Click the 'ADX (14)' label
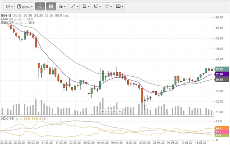Screen dimensions: 230x145 [x=8, y=119]
